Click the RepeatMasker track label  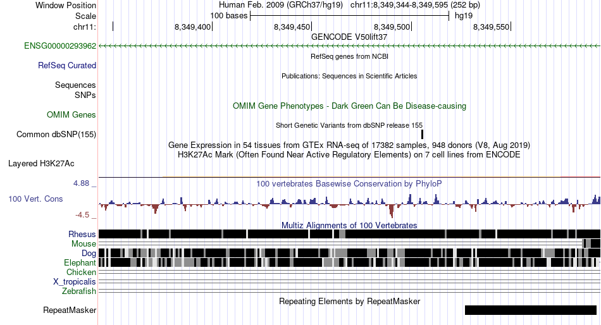pyautogui.click(x=70, y=310)
